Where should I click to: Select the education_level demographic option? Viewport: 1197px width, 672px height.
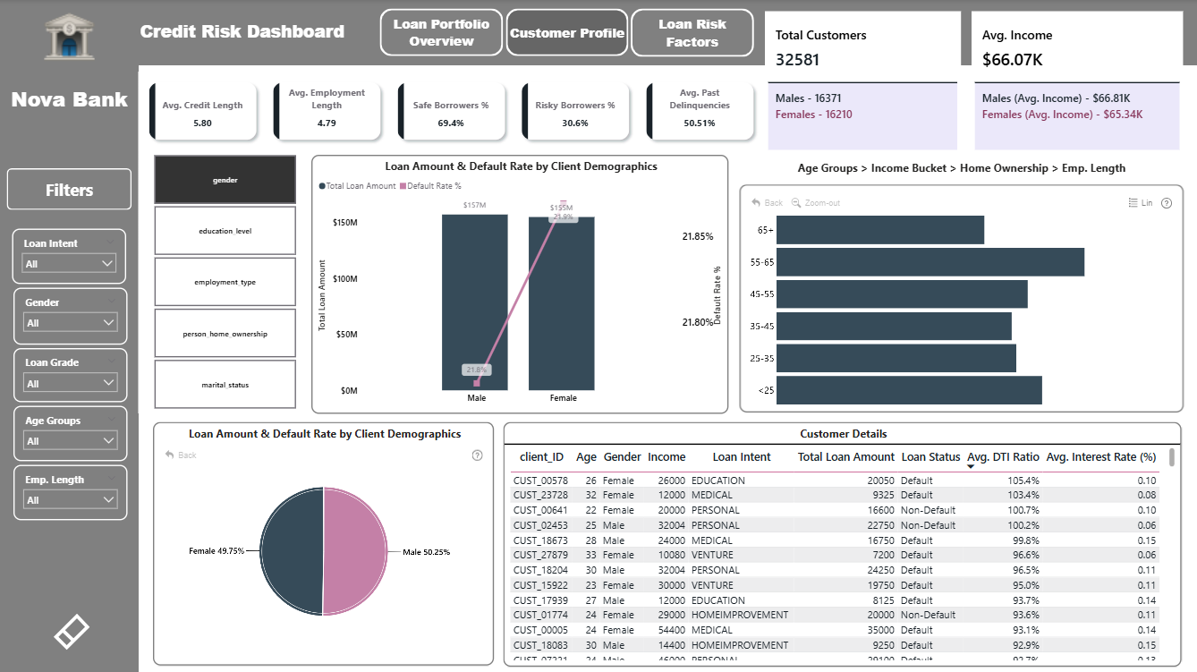[225, 231]
